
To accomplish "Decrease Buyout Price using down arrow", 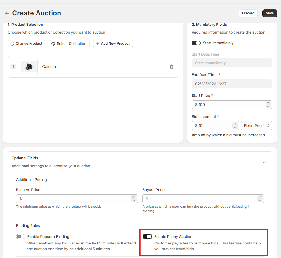I will tap(260, 200).
